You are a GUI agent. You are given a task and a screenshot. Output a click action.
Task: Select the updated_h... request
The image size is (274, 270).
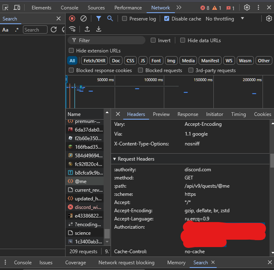pos(85,199)
